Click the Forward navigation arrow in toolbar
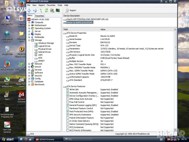 coord(35,11)
